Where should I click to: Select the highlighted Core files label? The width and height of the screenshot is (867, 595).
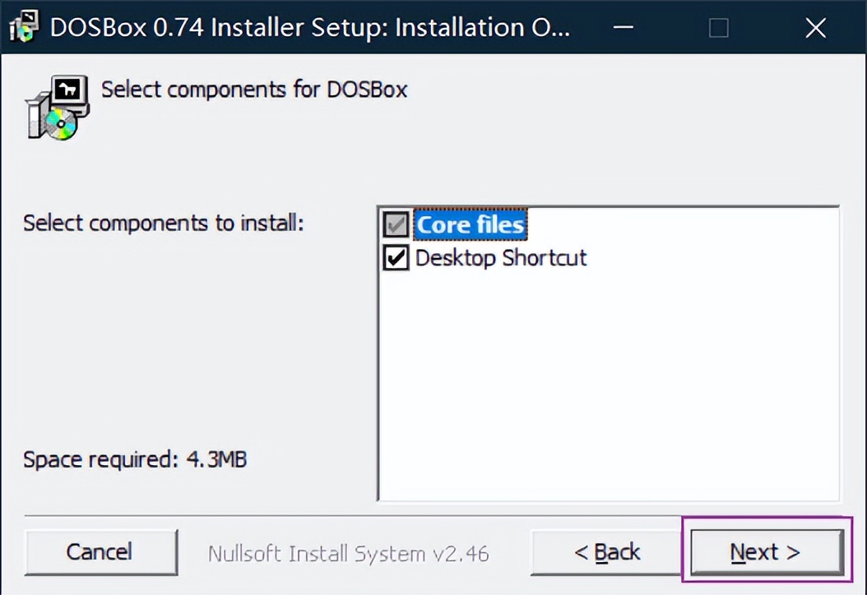point(470,224)
